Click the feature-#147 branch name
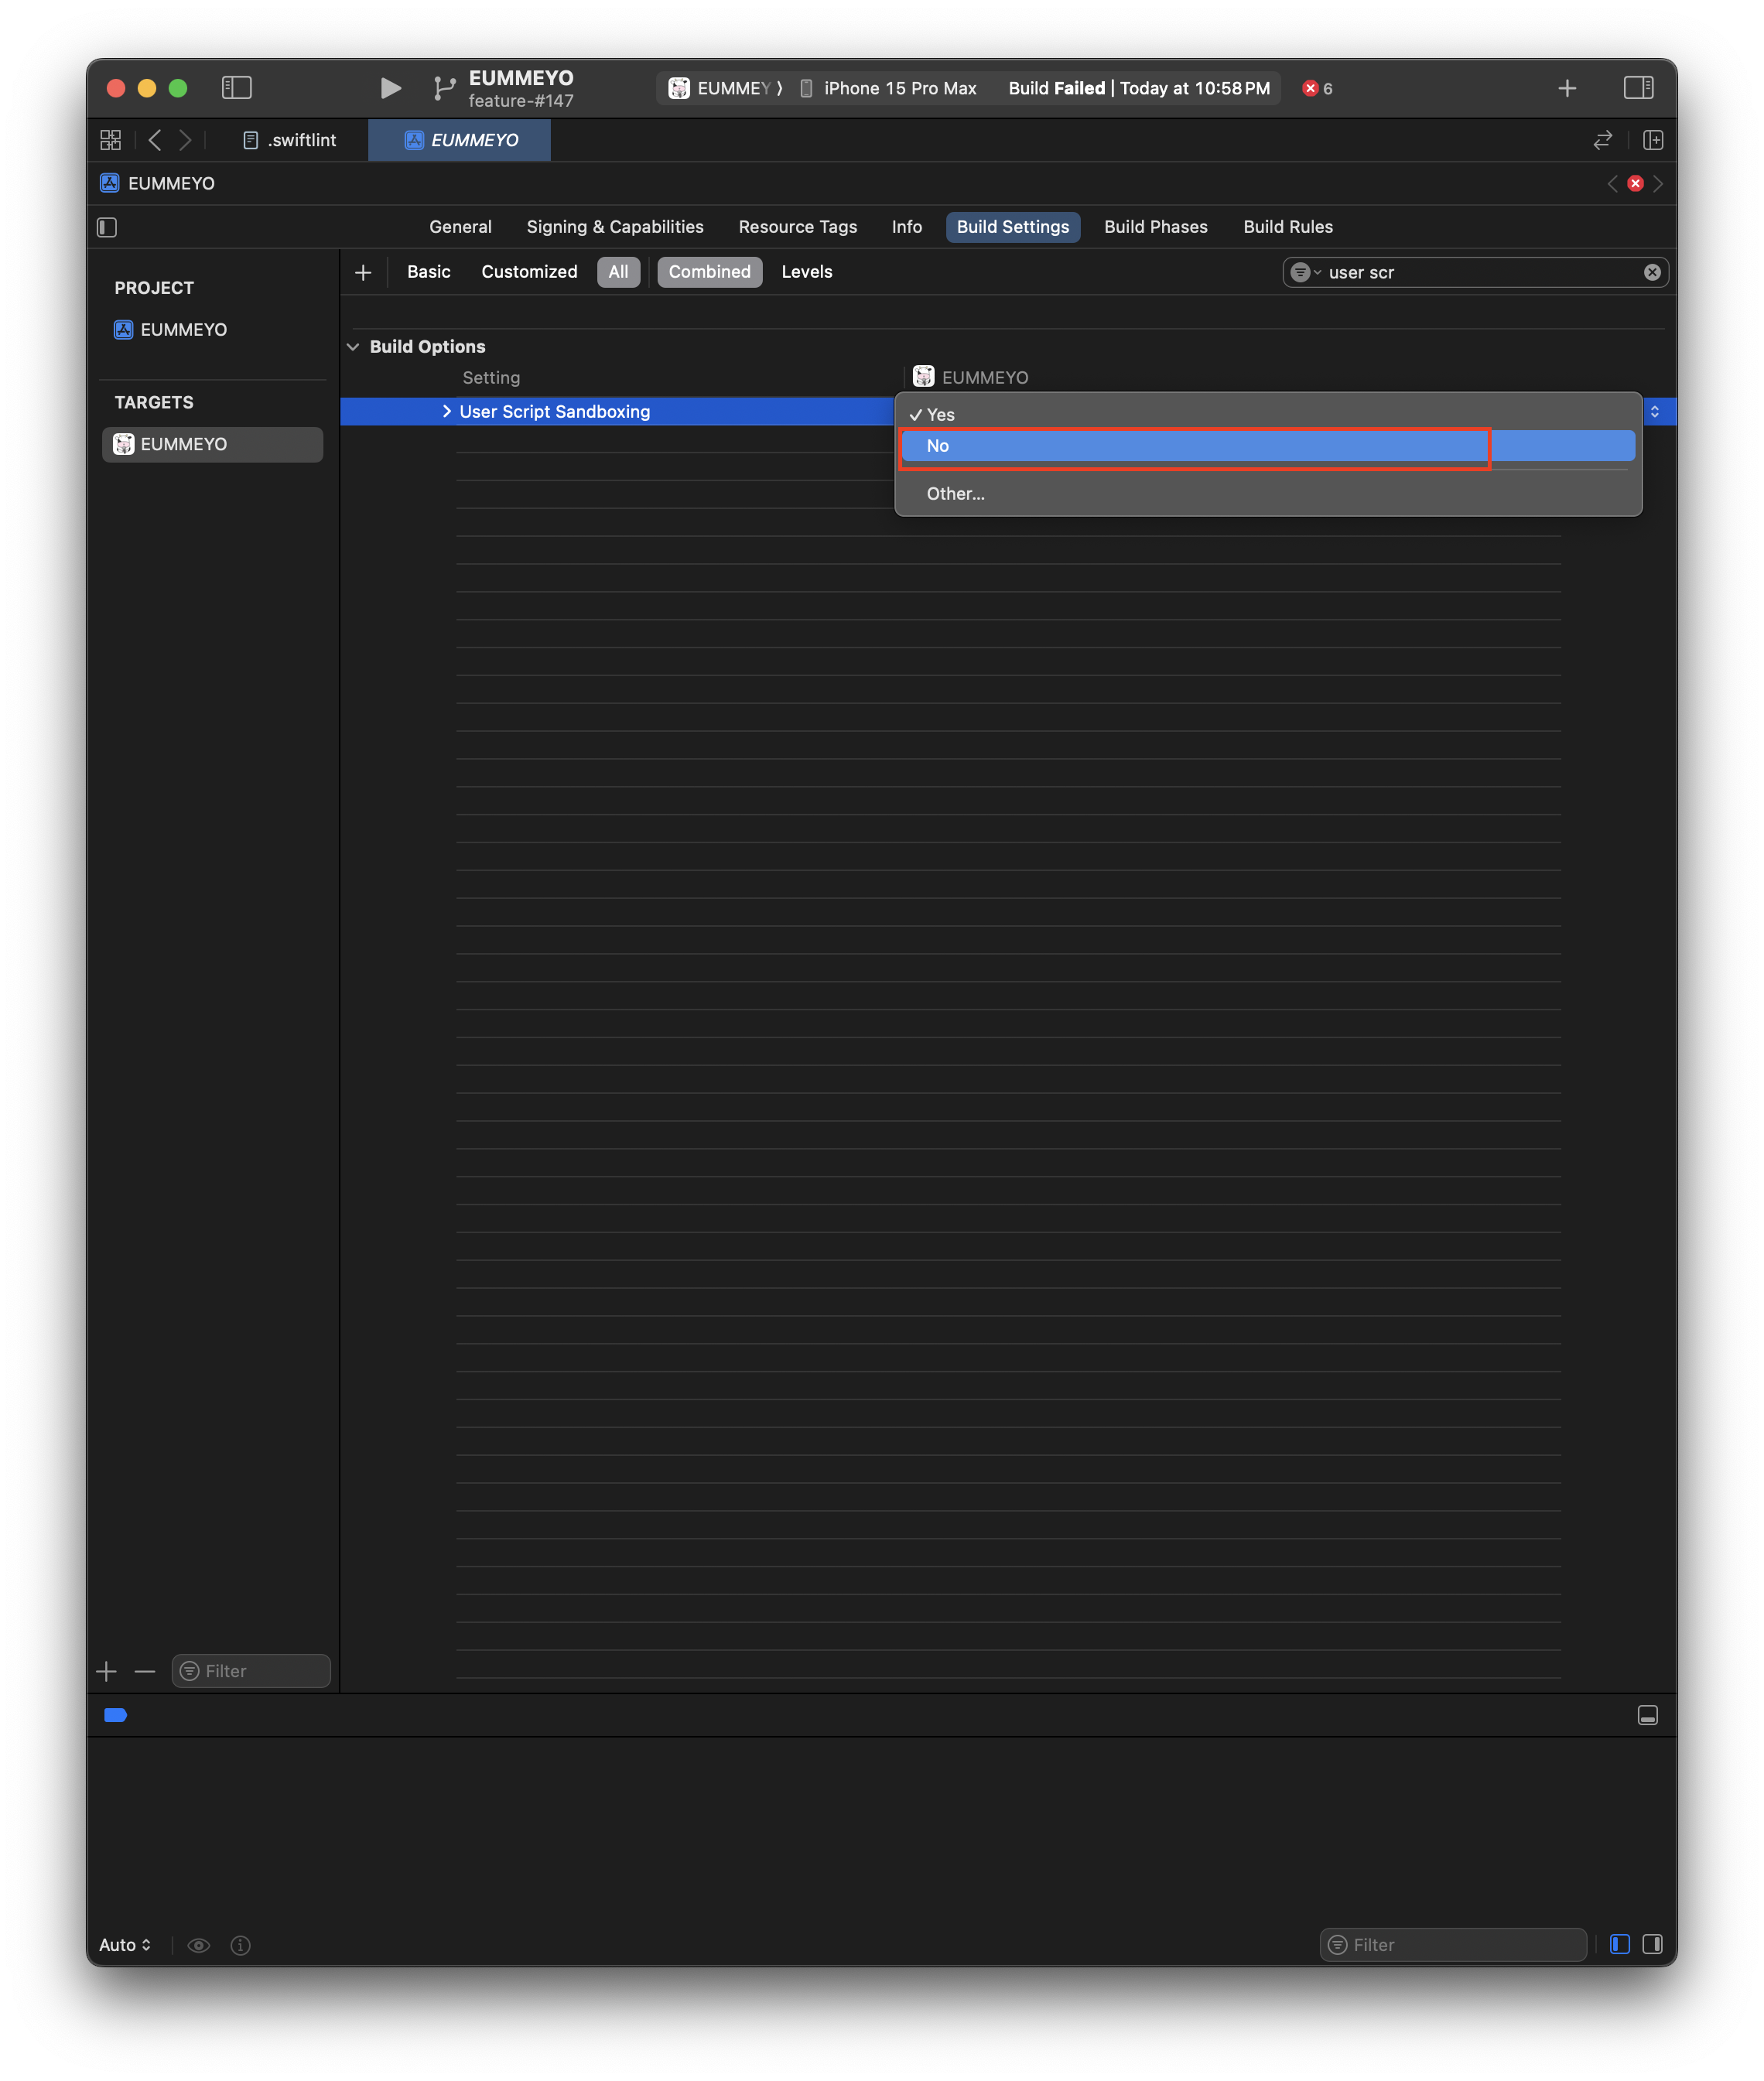The image size is (1764, 2081). 521,101
